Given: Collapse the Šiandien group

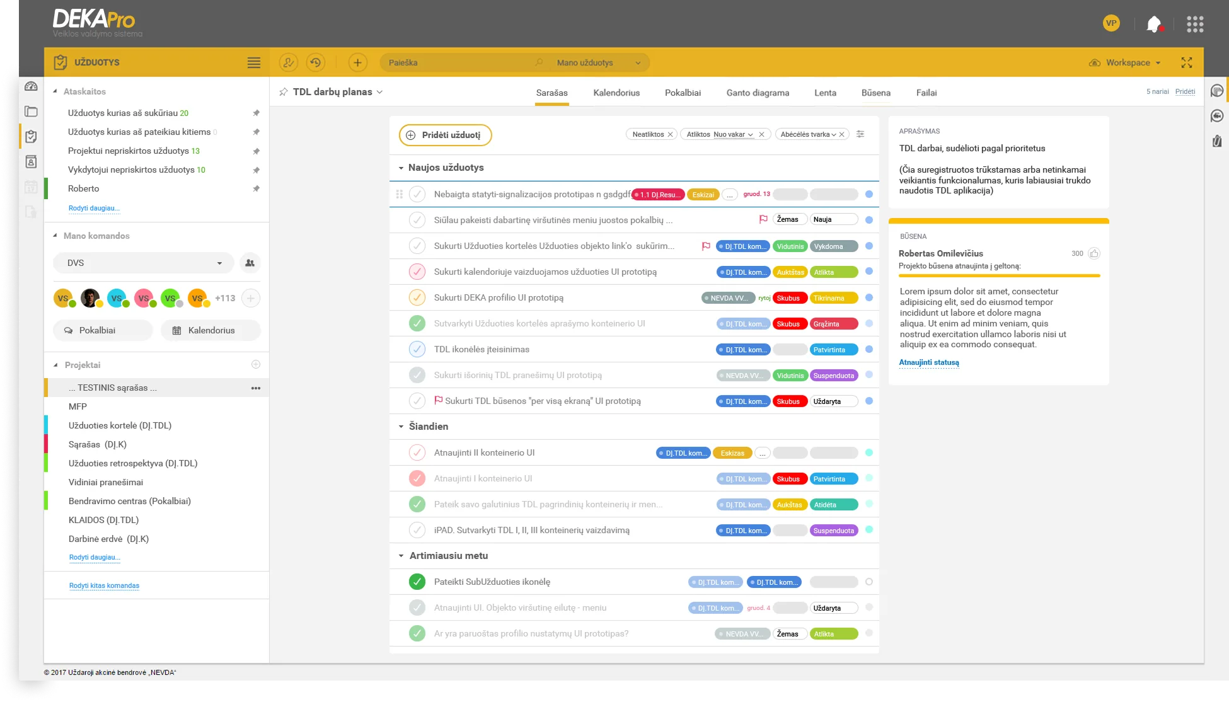Looking at the screenshot, I should tap(401, 427).
